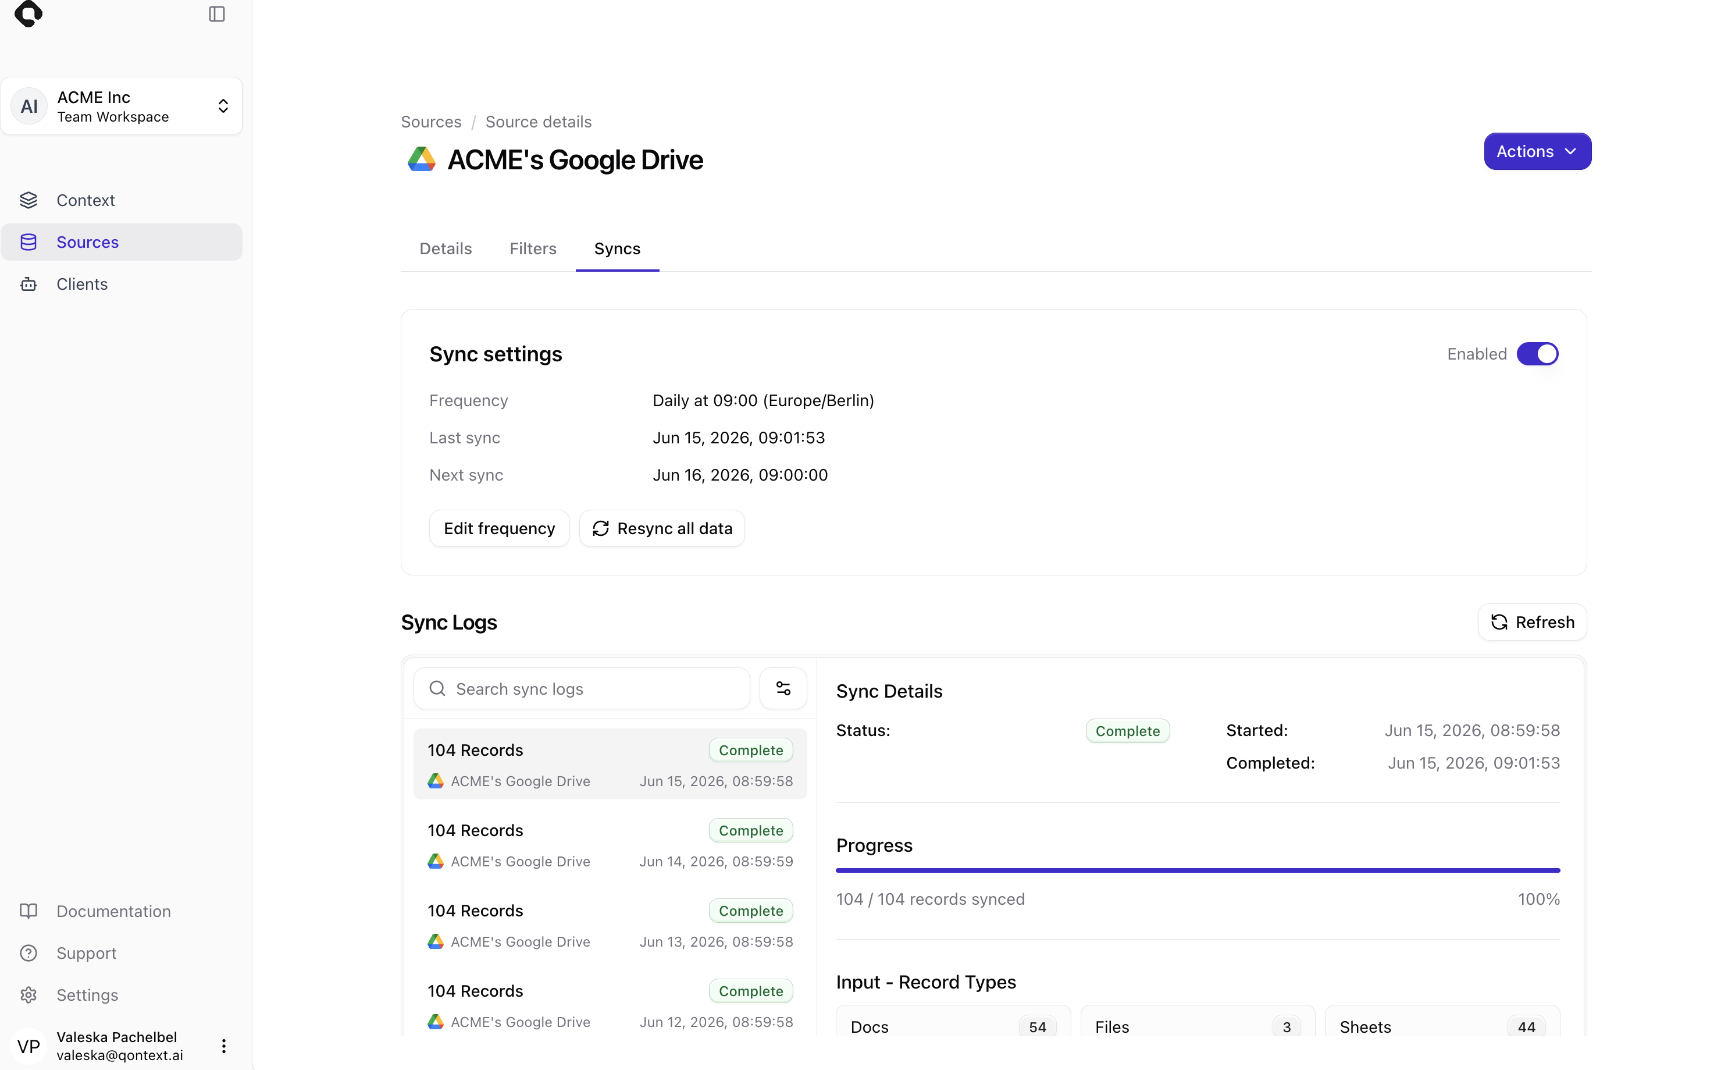Click the Settings gear icon
The height and width of the screenshot is (1070, 1728).
28,995
